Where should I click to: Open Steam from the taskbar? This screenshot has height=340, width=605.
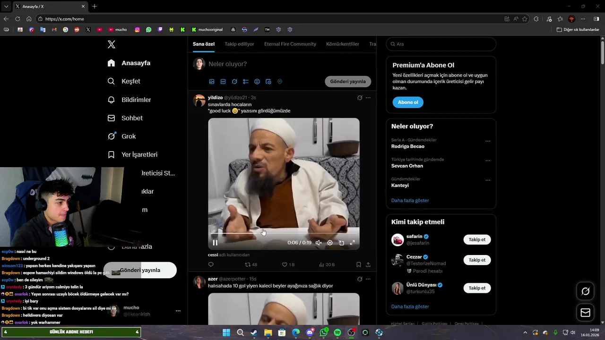(254, 332)
